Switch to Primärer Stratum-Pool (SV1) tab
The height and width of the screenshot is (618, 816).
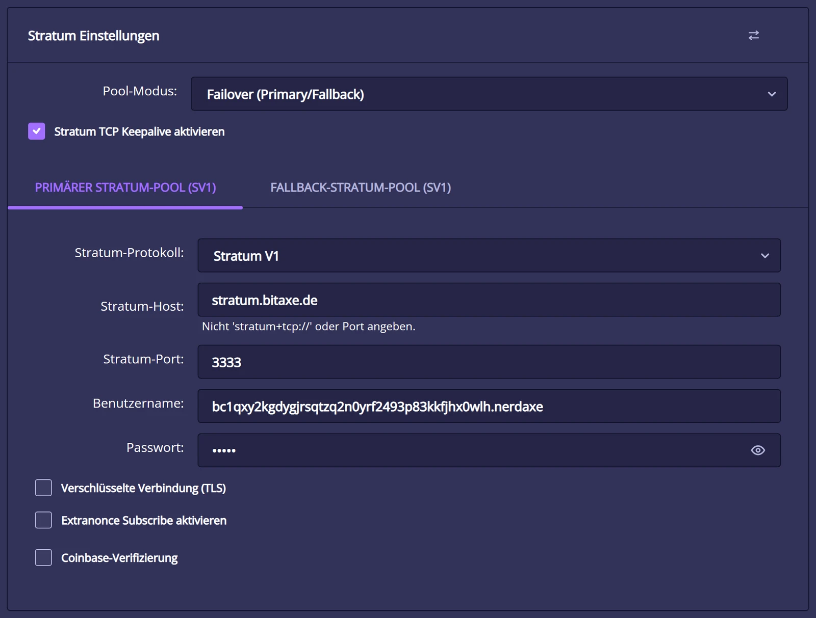point(125,187)
